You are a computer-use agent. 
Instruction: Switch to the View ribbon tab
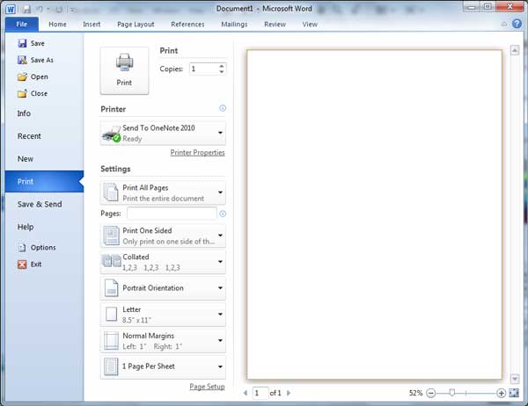310,25
